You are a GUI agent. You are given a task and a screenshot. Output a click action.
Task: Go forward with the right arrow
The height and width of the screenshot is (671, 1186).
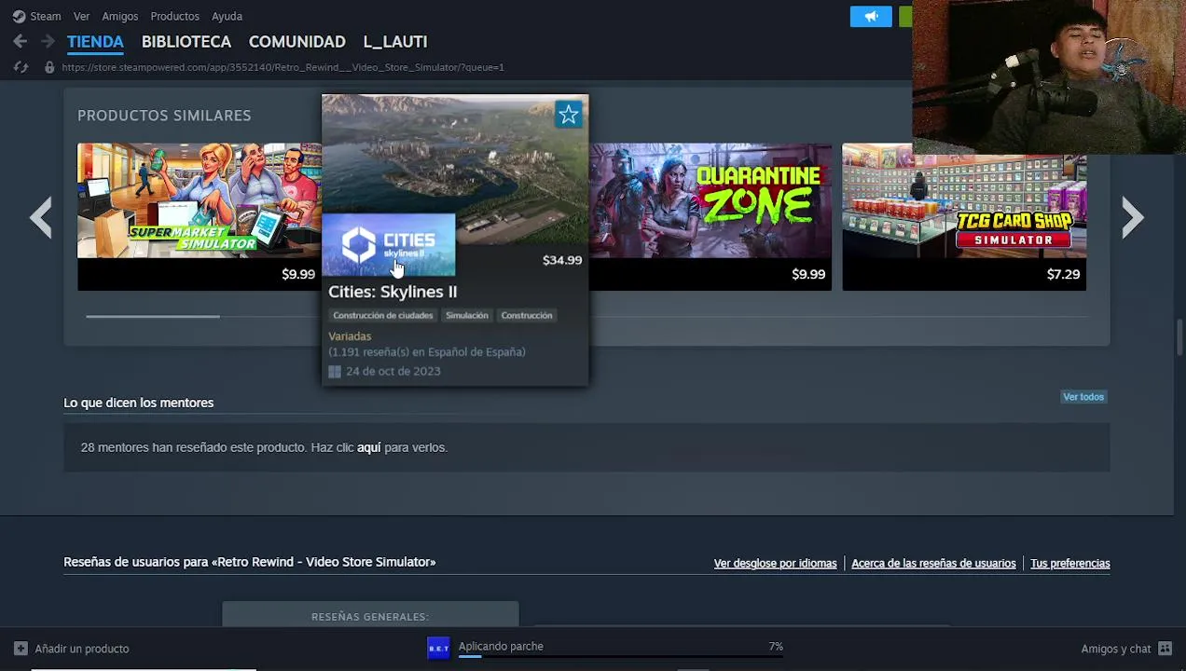tap(48, 41)
